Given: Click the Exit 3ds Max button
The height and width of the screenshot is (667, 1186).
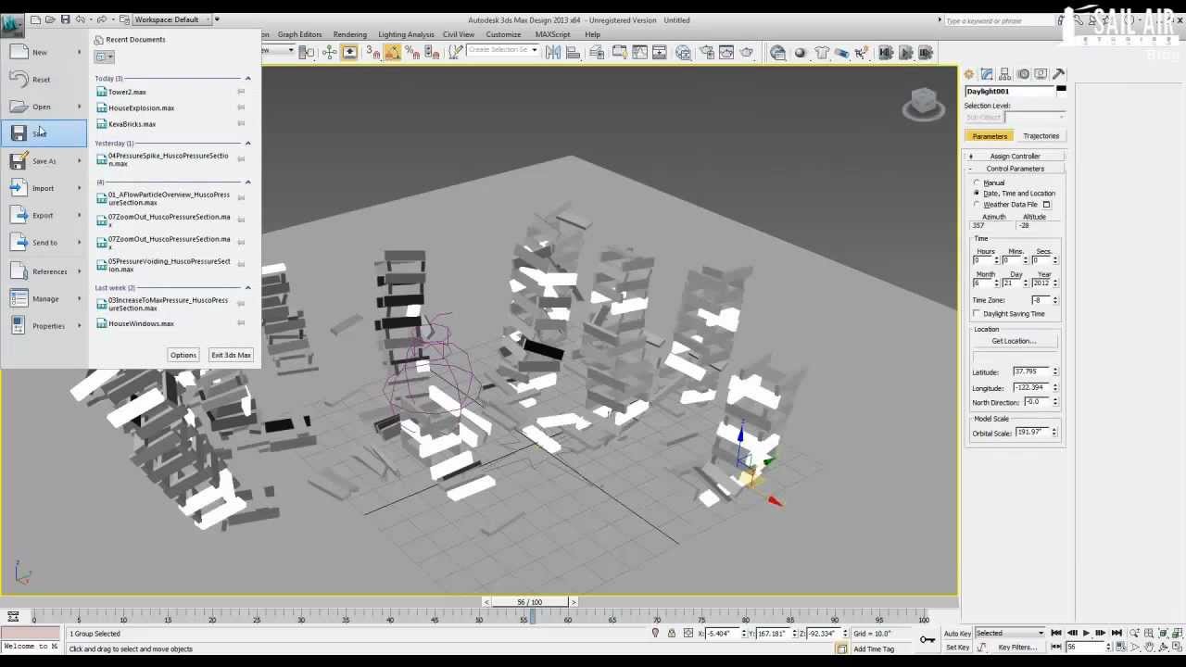Looking at the screenshot, I should click(x=231, y=355).
